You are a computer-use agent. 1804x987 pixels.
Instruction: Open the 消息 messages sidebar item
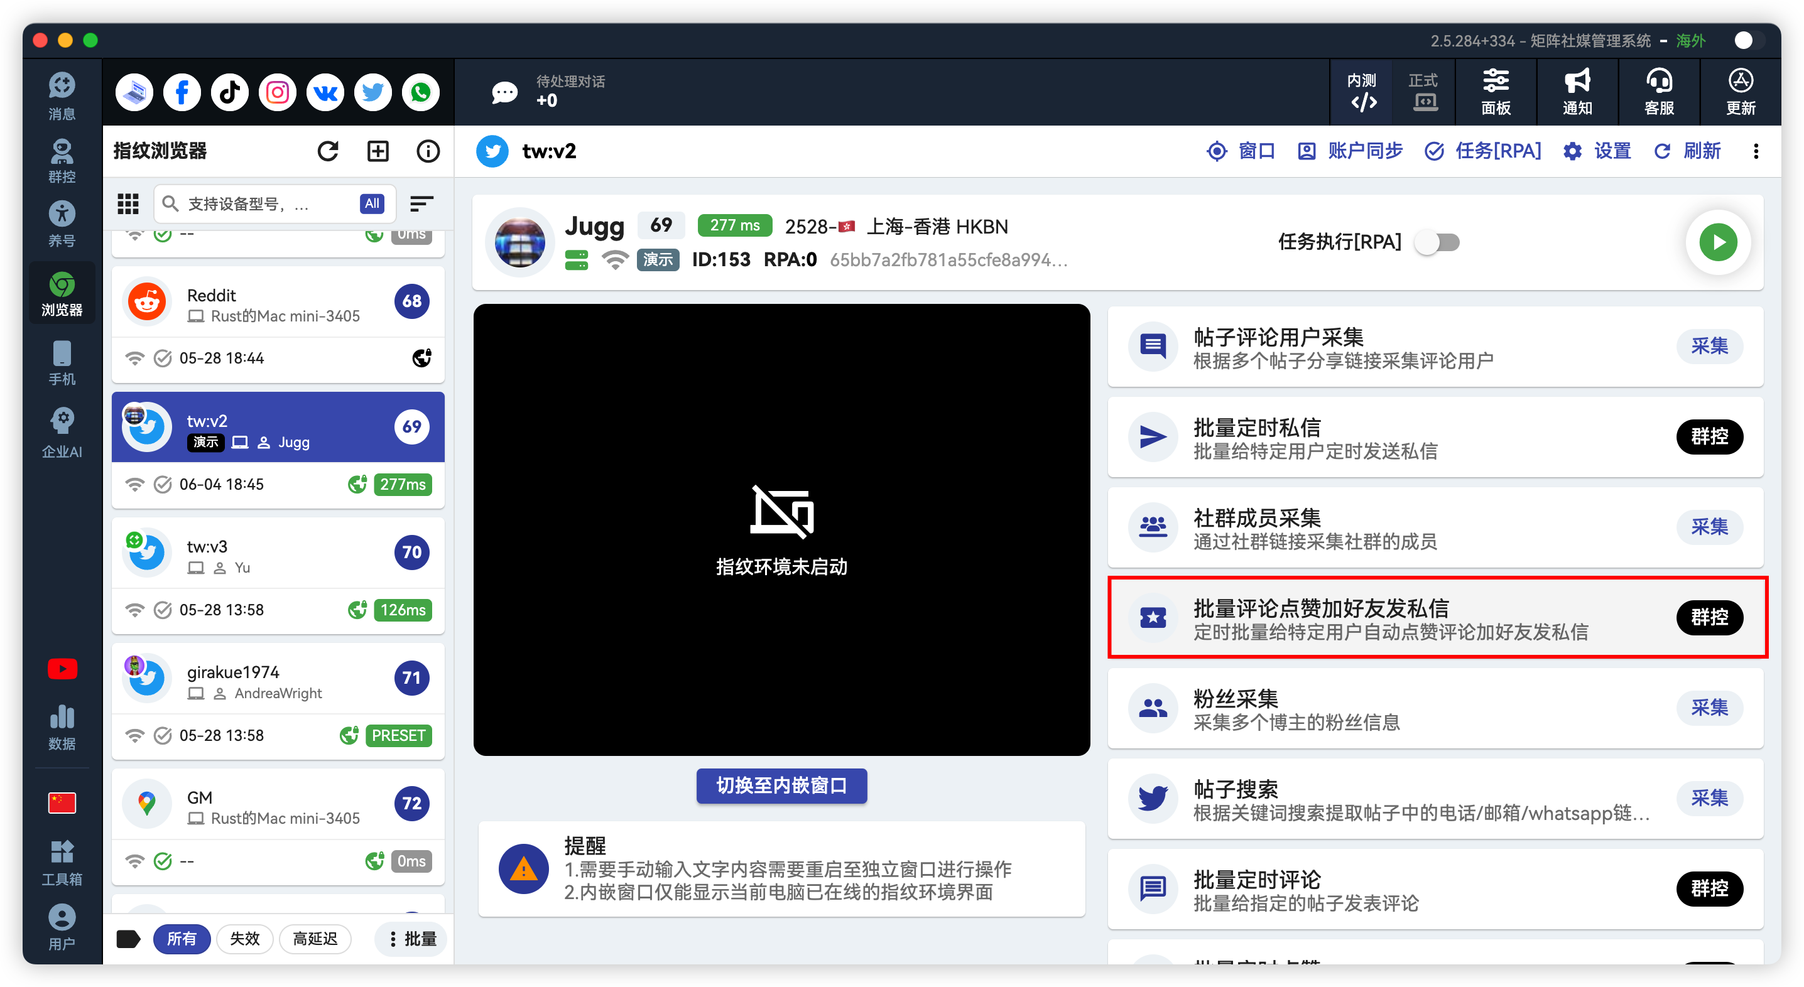click(x=62, y=96)
